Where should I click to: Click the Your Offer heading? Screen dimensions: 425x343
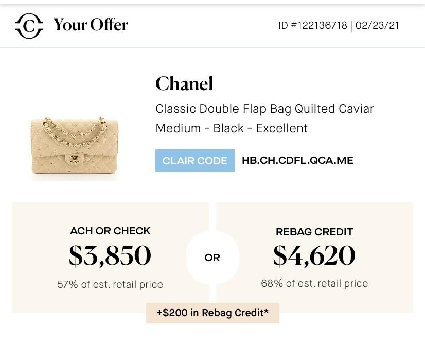90,25
